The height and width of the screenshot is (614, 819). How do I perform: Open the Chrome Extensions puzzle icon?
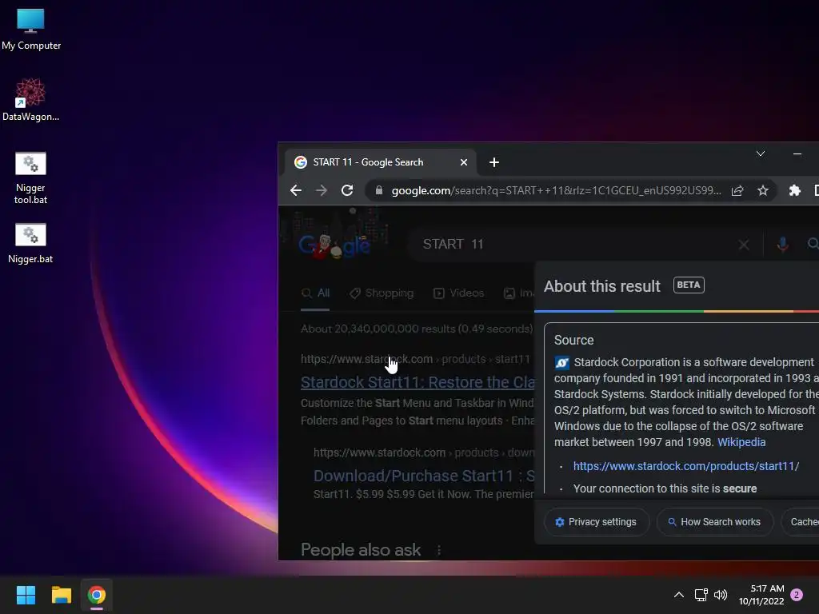click(794, 190)
